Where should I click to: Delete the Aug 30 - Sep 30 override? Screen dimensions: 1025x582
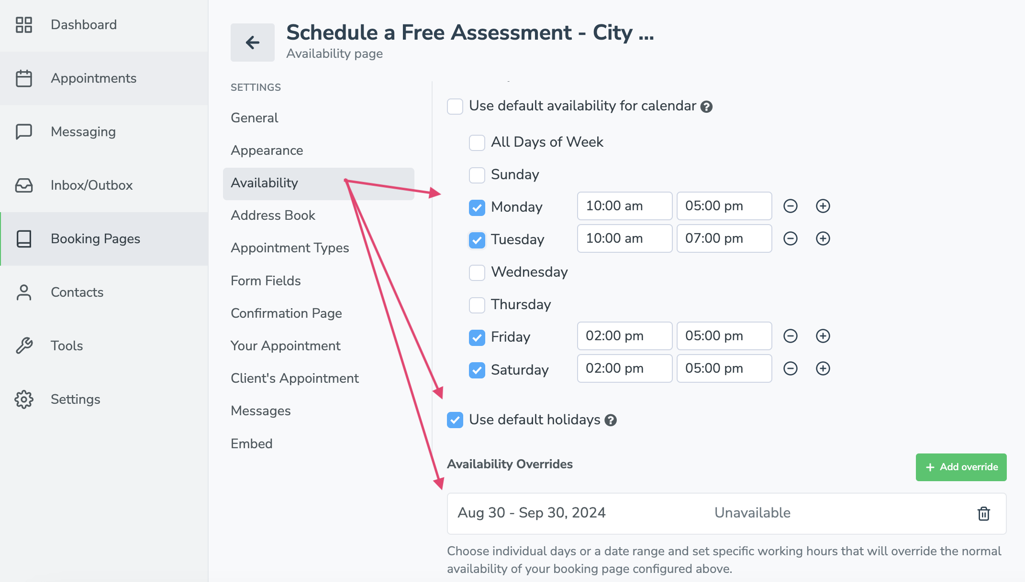tap(983, 514)
